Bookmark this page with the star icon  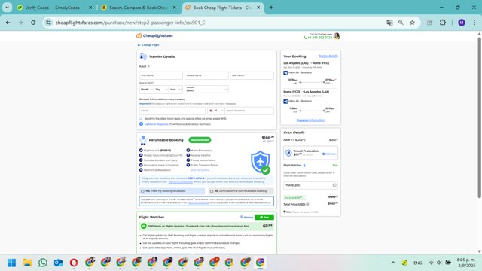coord(412,23)
